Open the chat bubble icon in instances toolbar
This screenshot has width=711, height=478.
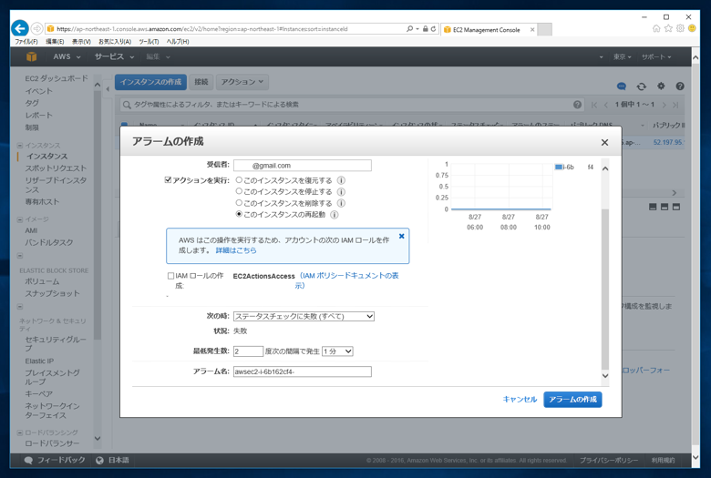tap(622, 86)
